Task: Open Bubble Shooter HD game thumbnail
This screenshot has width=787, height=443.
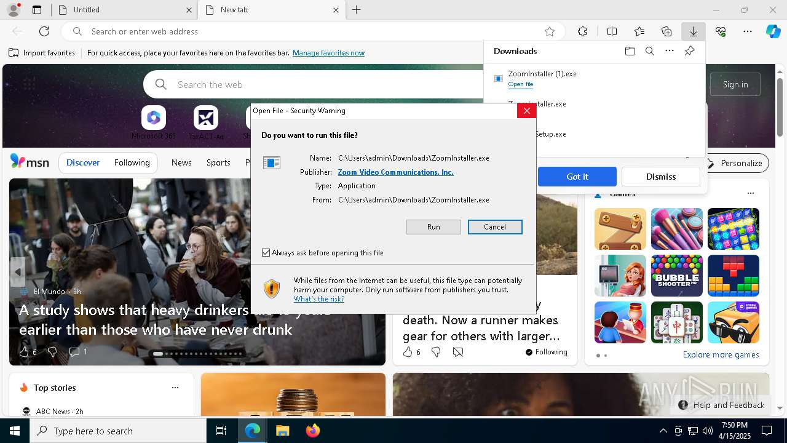Action: coord(677,276)
